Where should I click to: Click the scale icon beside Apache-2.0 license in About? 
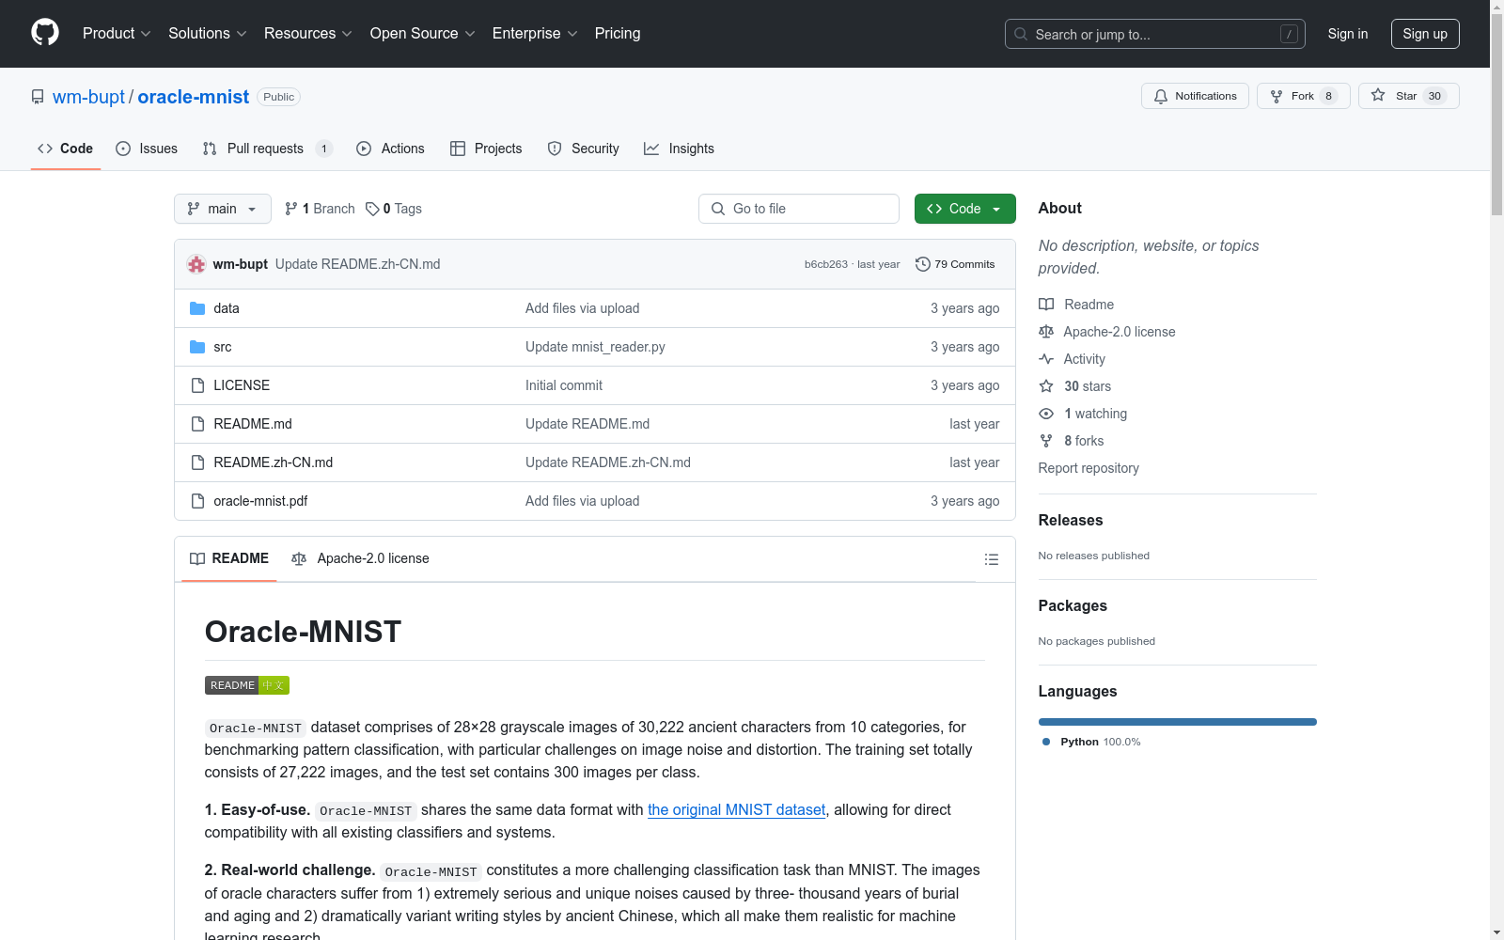1046,332
